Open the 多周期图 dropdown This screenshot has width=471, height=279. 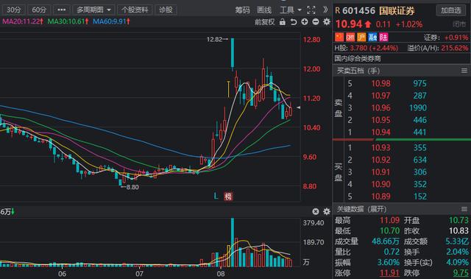pyautogui.click(x=93, y=10)
